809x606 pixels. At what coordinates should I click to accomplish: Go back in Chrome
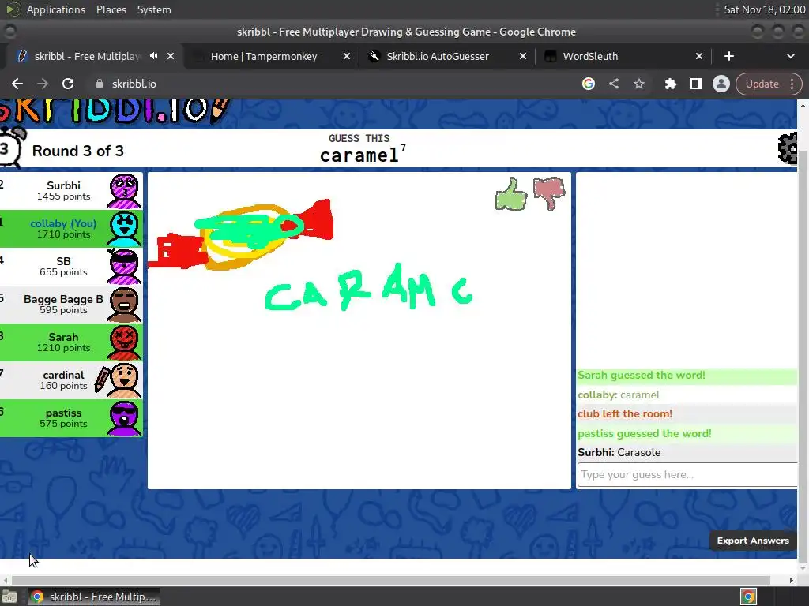point(17,84)
